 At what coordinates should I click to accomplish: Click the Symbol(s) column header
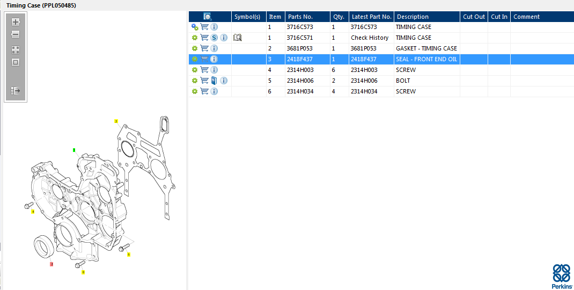pos(249,17)
